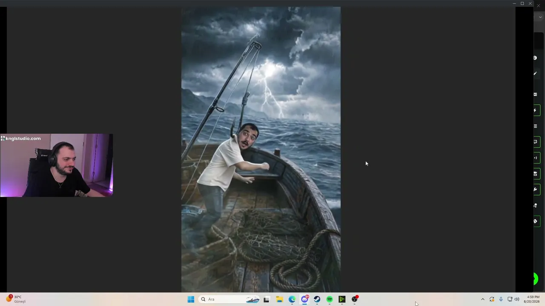Expand the chevron dropdown at top right

click(x=541, y=17)
